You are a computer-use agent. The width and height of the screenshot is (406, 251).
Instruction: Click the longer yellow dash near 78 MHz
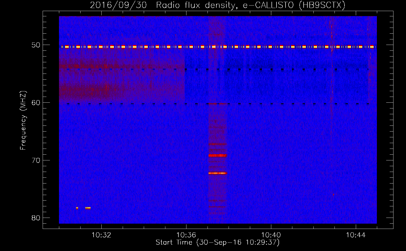88,208
